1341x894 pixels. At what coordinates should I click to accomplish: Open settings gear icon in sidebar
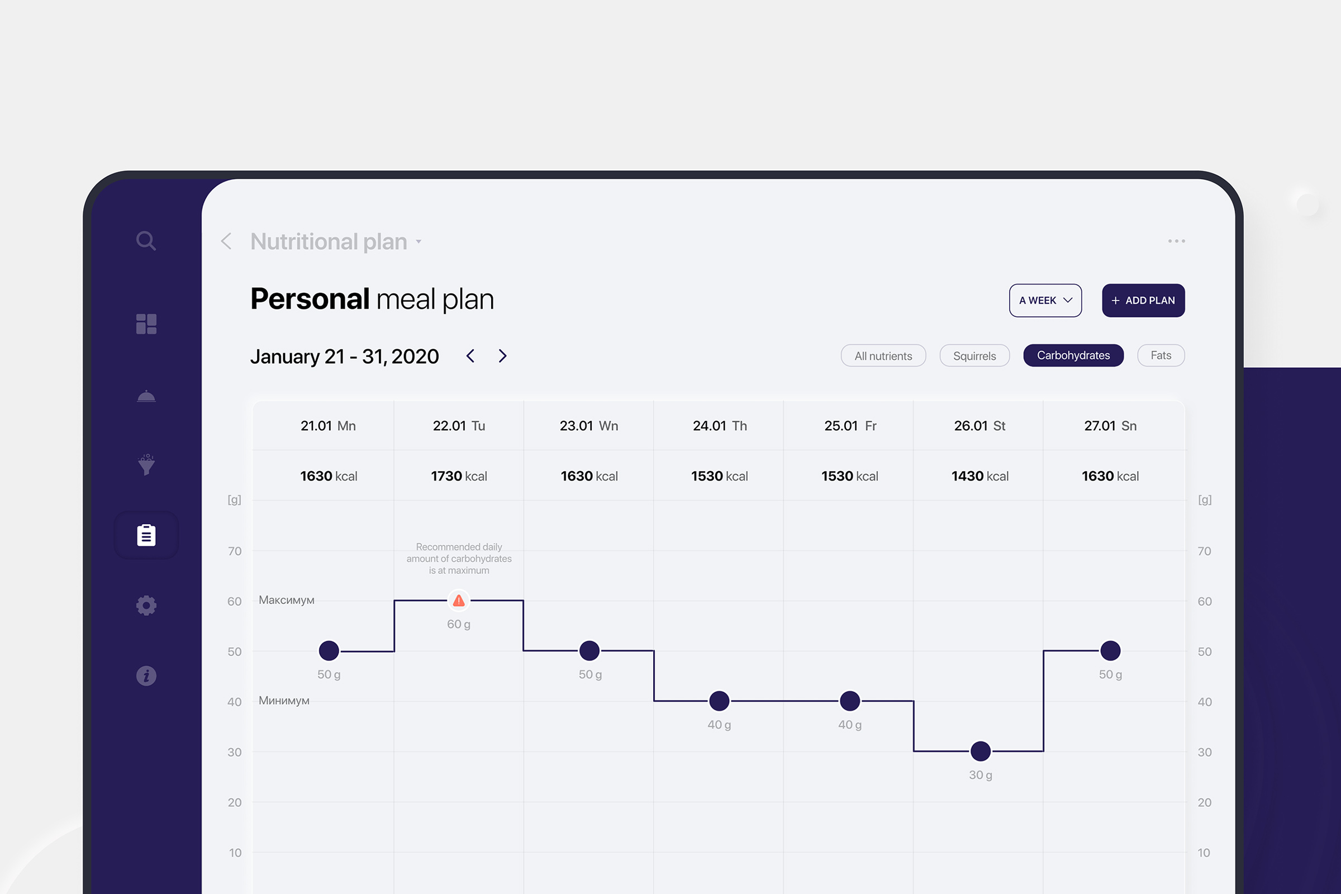point(146,606)
